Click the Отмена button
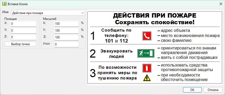The height and width of the screenshot is (95, 225). pyautogui.click(x=213, y=90)
